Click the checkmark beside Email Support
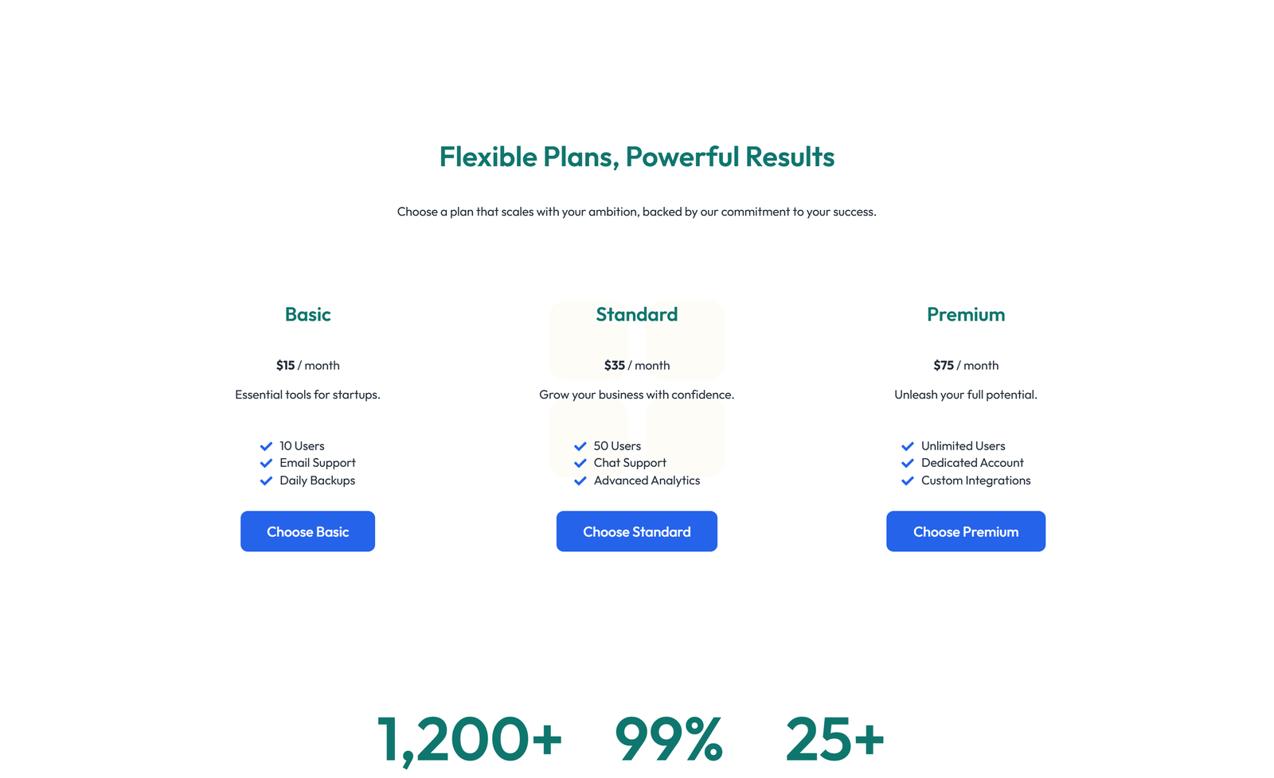The image size is (1274, 778). (x=267, y=463)
